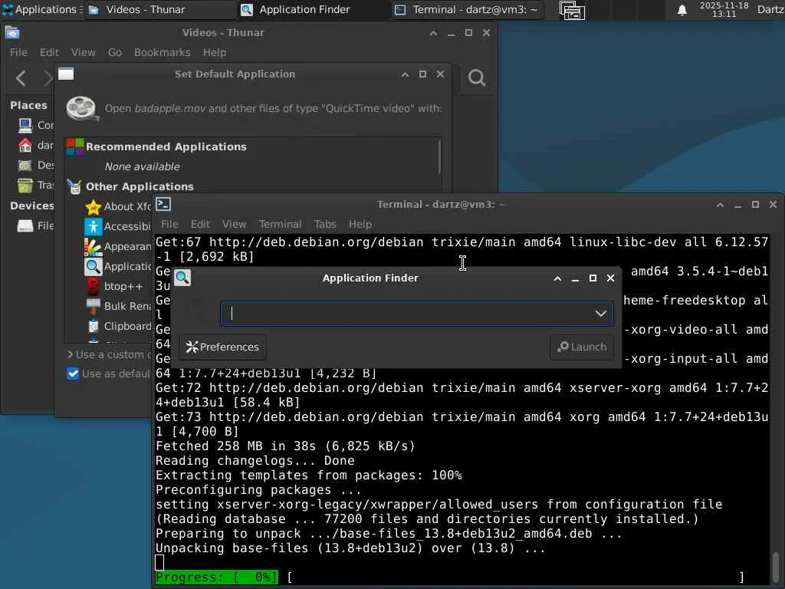Open Terminal Help menu
Image resolution: width=785 pixels, height=589 pixels.
[x=360, y=225]
